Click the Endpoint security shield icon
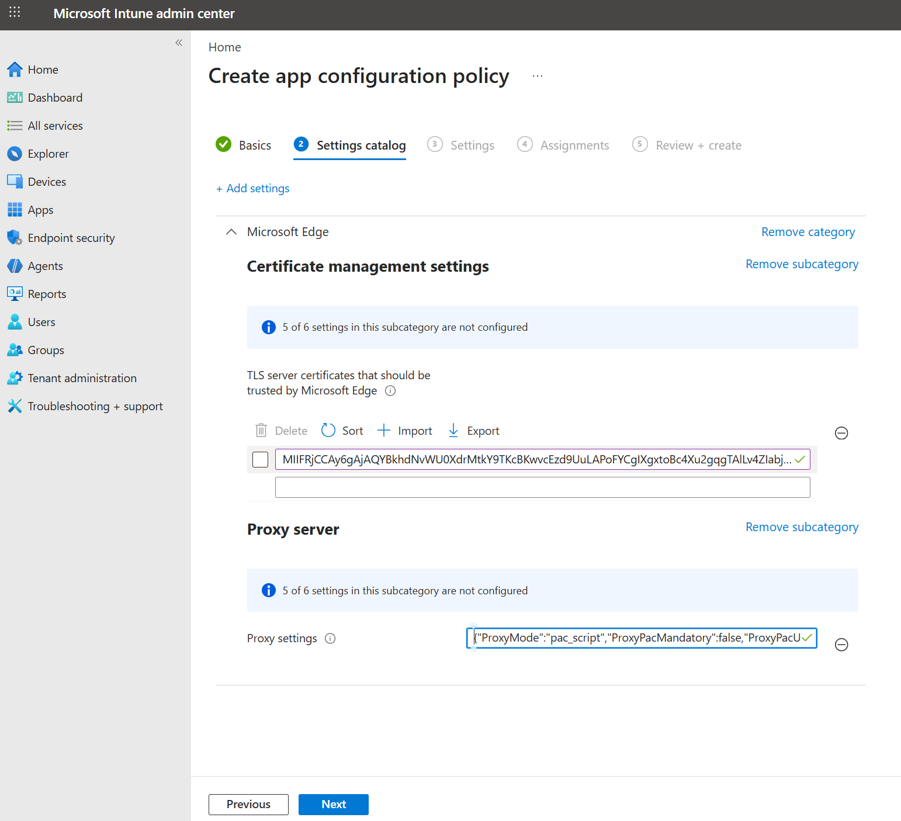This screenshot has height=821, width=901. (x=15, y=238)
